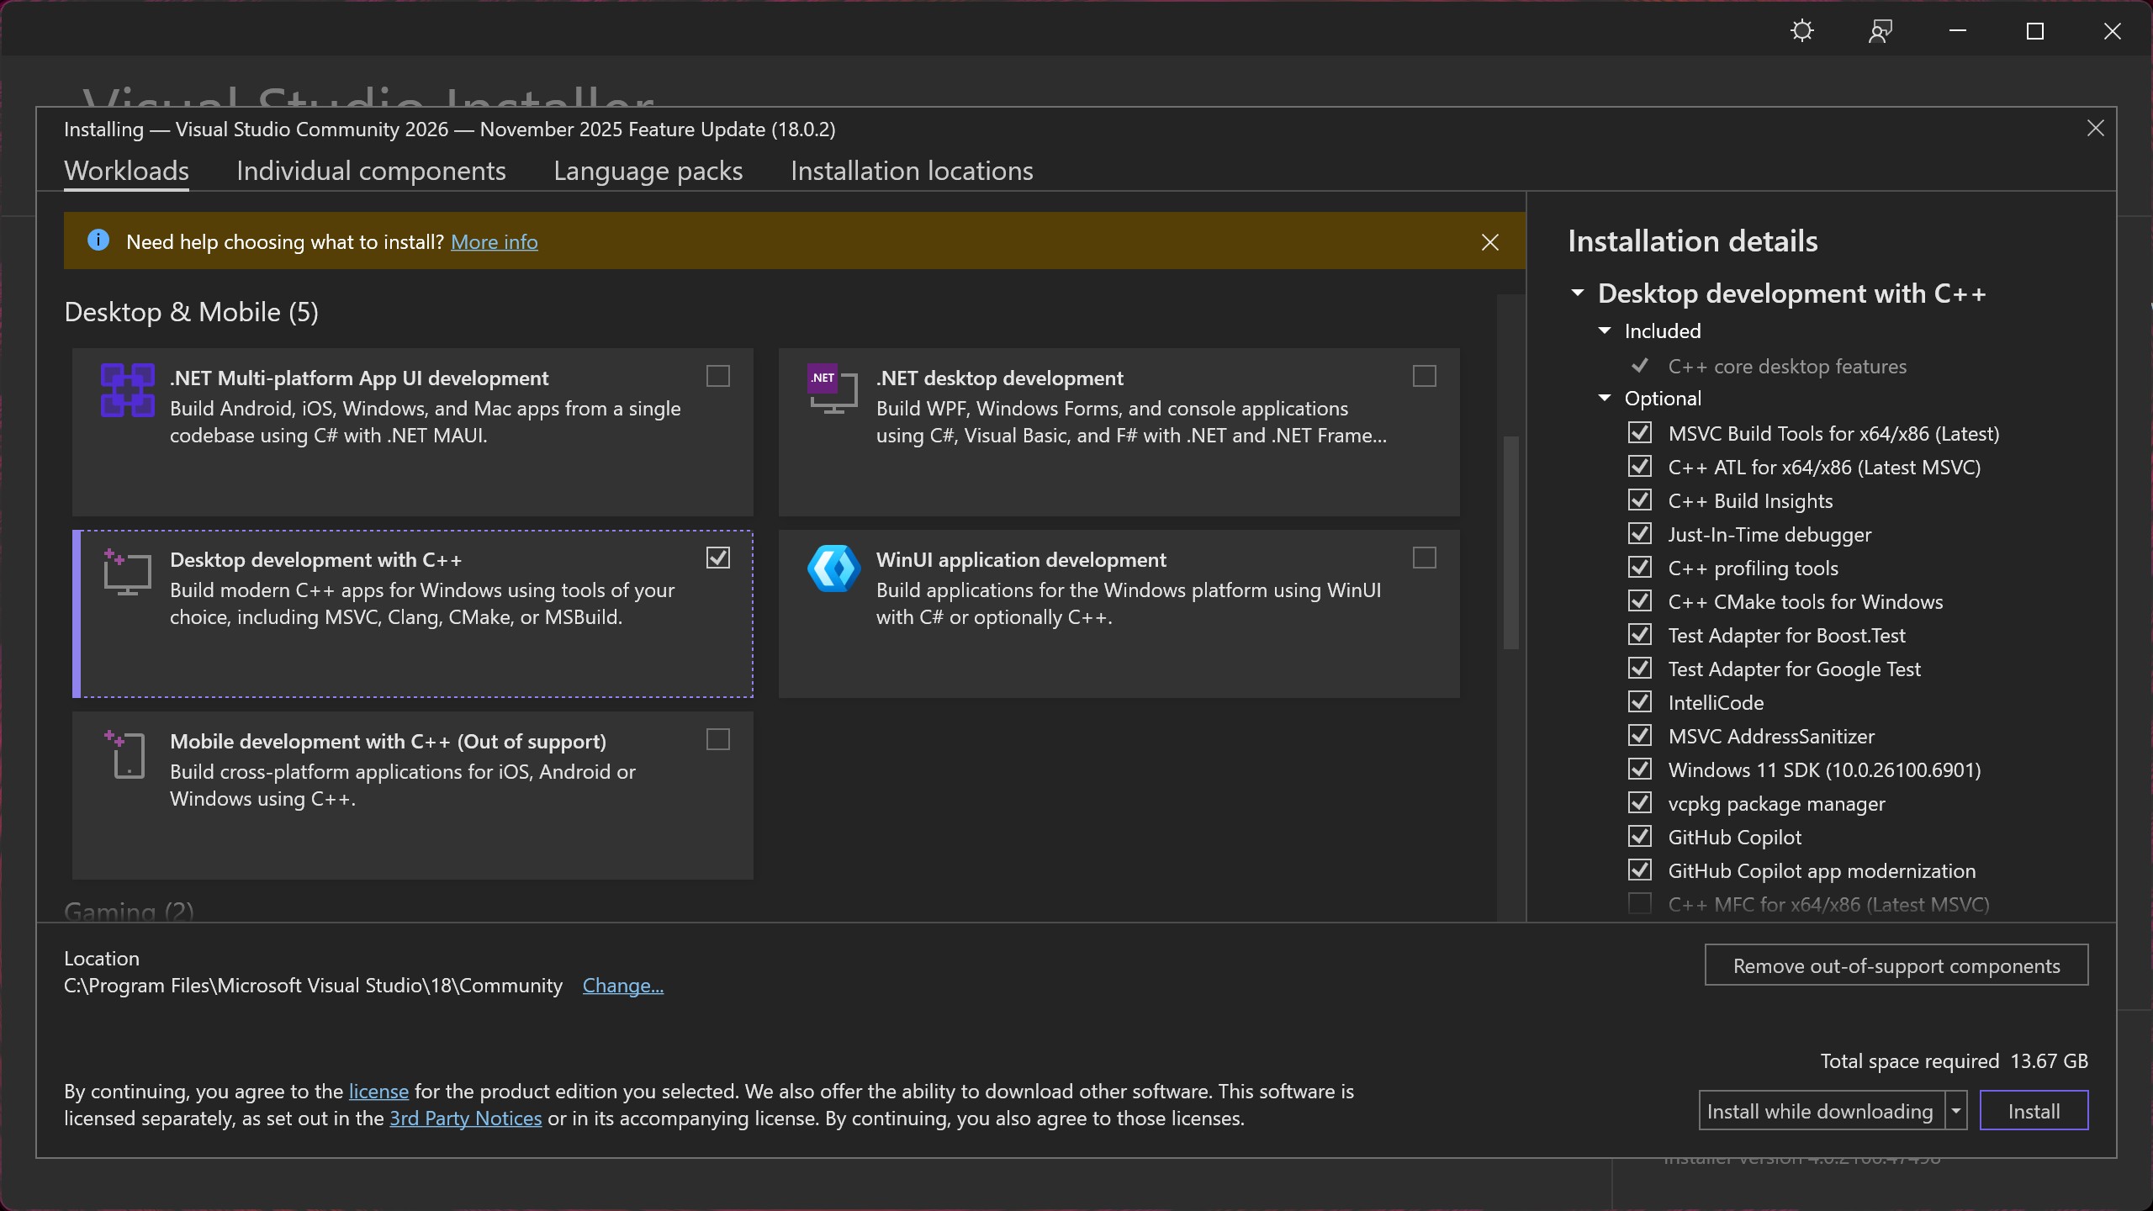Screen dimensions: 2153x1211
Task: Collapse the Optional components section
Action: click(1605, 398)
